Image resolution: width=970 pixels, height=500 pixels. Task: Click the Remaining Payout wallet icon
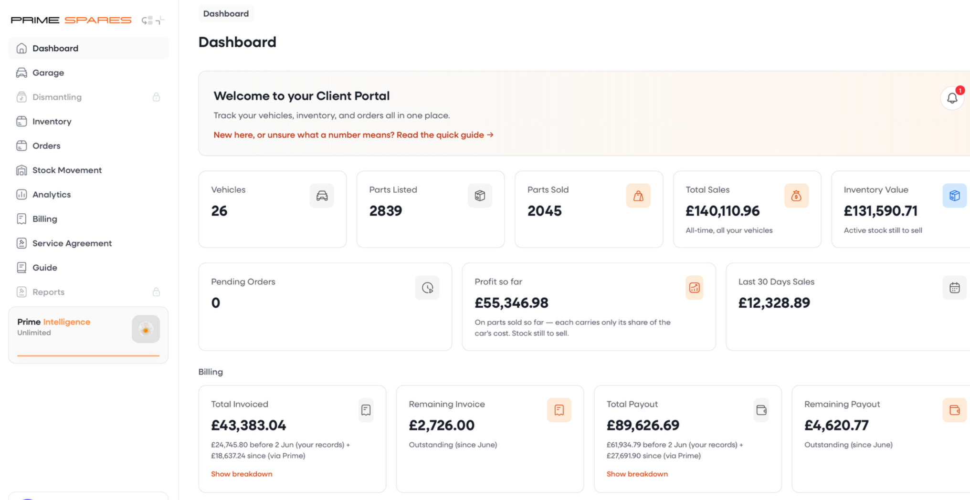pyautogui.click(x=954, y=410)
